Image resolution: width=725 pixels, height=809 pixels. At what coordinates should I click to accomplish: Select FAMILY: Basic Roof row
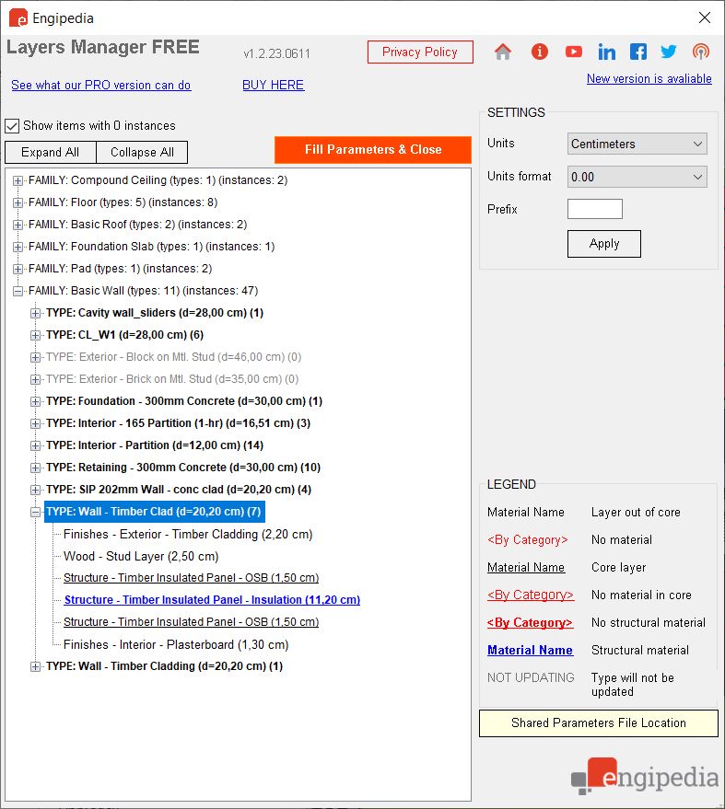138,225
